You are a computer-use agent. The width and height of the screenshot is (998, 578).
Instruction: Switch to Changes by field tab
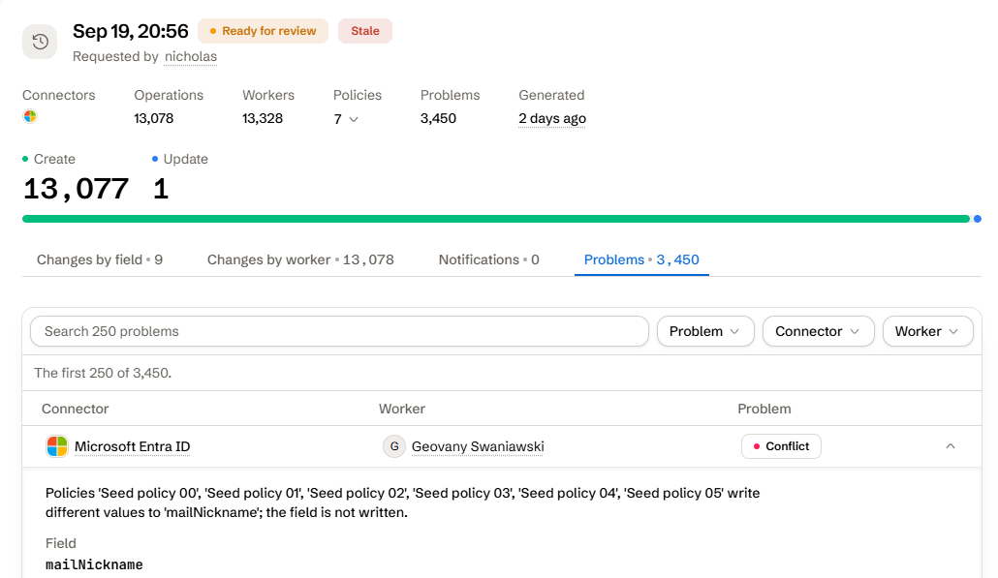click(x=100, y=259)
